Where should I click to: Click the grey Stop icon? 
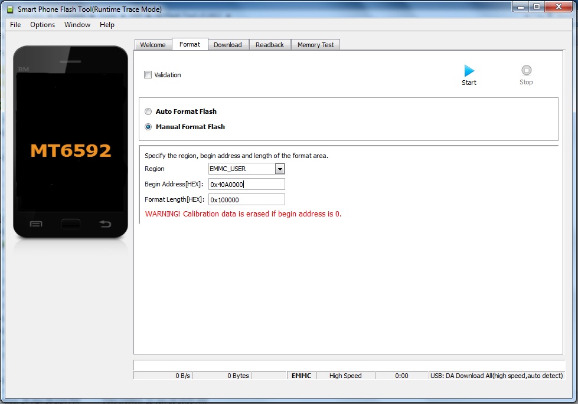tap(526, 71)
